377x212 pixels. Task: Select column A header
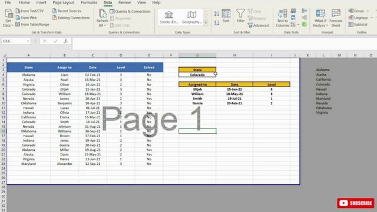point(29,55)
